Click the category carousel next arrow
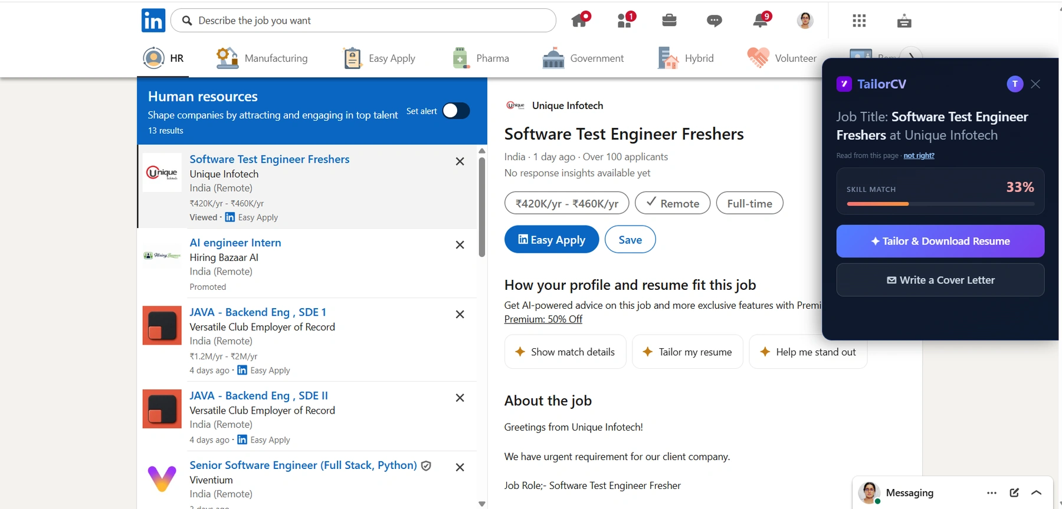Screen dimensions: 1062x509 [912, 57]
